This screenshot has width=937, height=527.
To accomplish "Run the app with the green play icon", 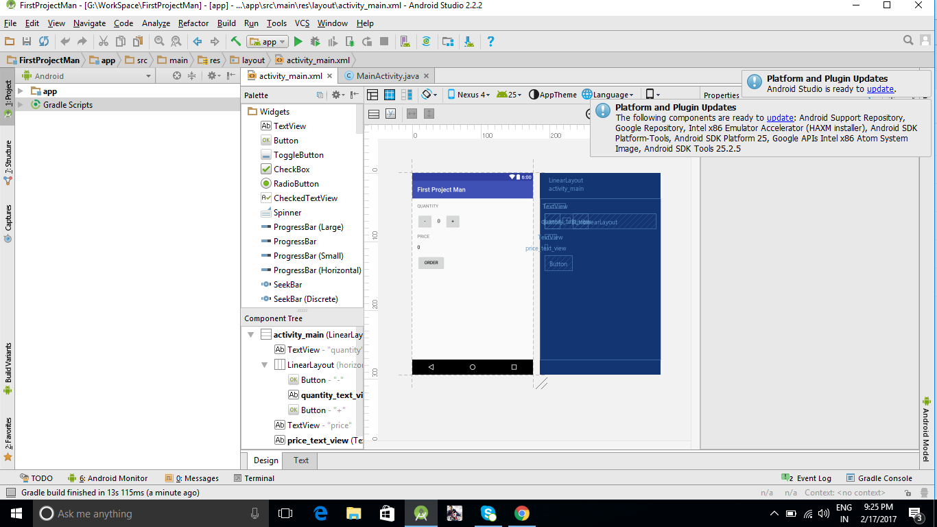I will [x=298, y=41].
